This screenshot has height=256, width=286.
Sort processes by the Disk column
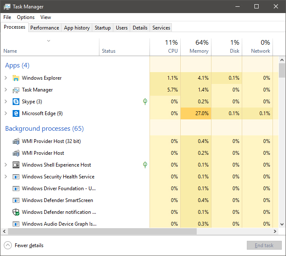pyautogui.click(x=227, y=47)
